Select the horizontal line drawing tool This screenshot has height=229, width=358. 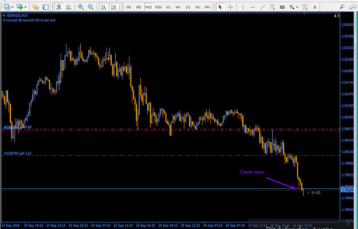[253, 7]
